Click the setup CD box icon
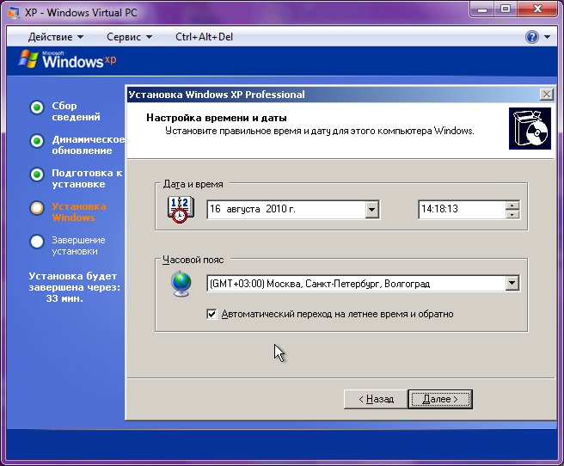This screenshot has width=564, height=466. coord(530,128)
